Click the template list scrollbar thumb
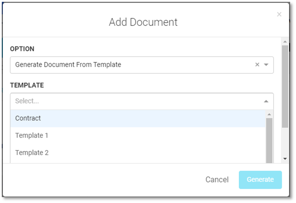The width and height of the screenshot is (296, 203). coord(269,140)
